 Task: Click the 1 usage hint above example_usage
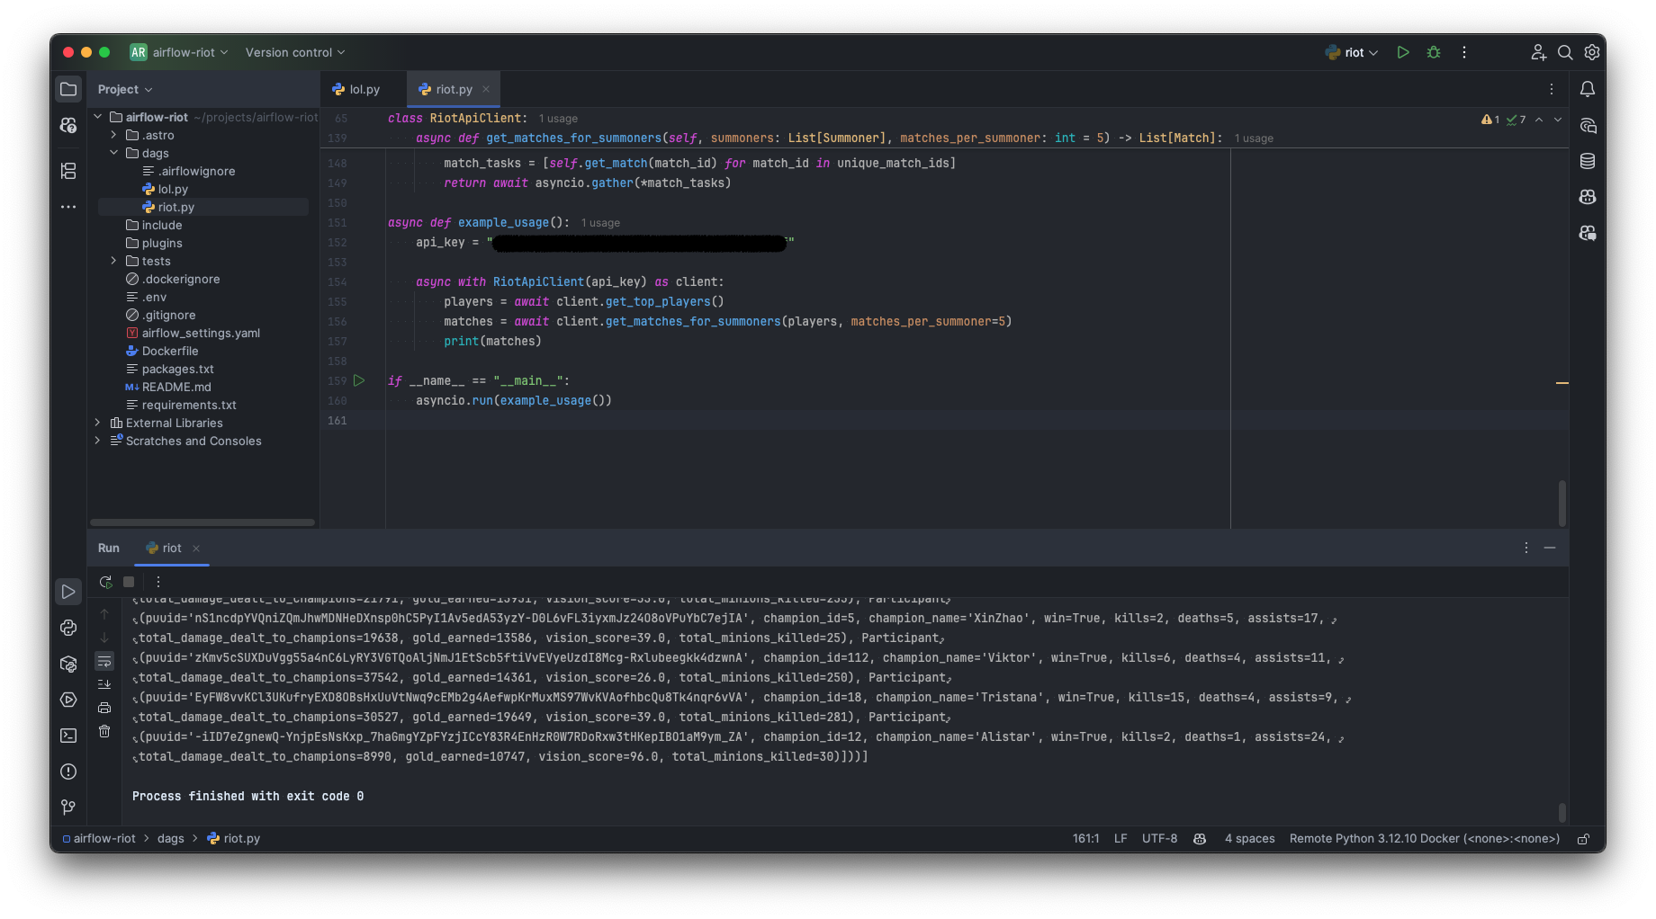coord(599,222)
